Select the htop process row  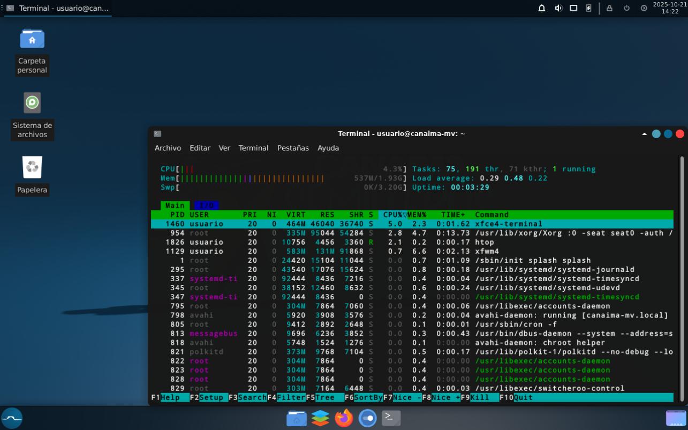pos(411,242)
